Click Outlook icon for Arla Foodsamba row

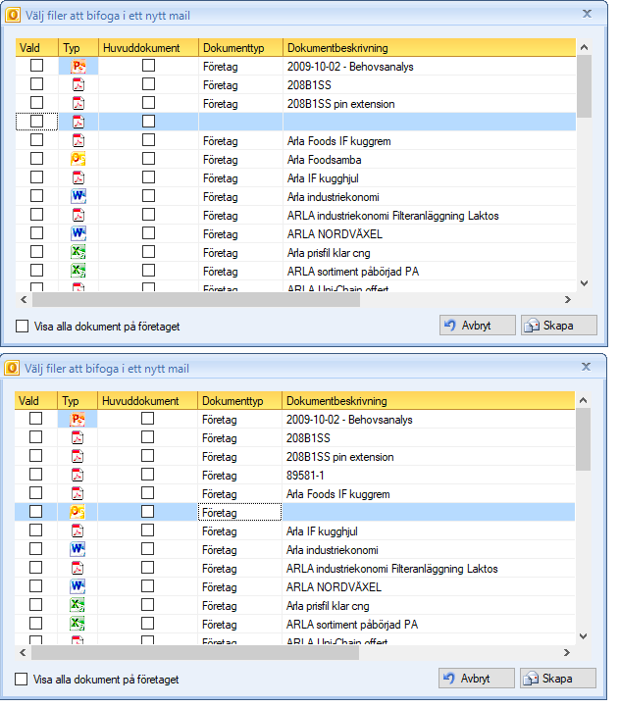click(x=78, y=159)
